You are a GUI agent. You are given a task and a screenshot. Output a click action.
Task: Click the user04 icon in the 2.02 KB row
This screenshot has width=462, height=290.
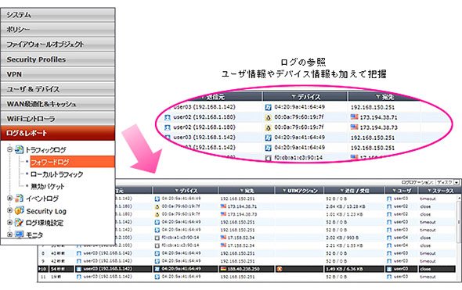pyautogui.click(x=389, y=238)
